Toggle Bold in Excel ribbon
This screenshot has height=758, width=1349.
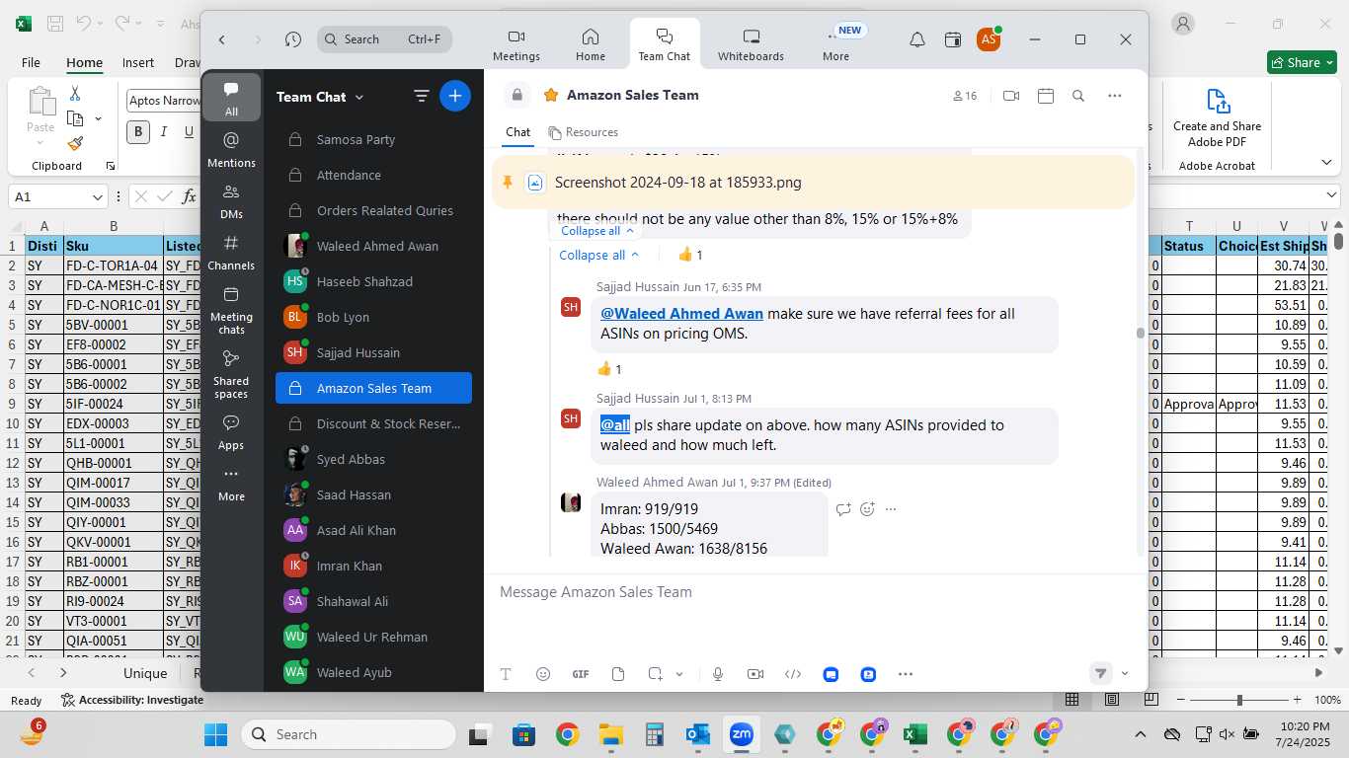point(137,131)
